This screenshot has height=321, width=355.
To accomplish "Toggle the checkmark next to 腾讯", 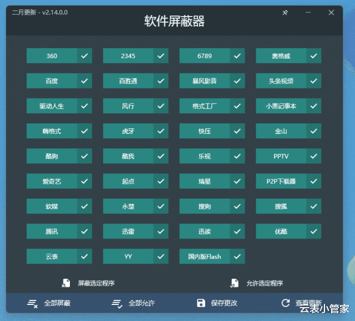I will pos(84,231).
